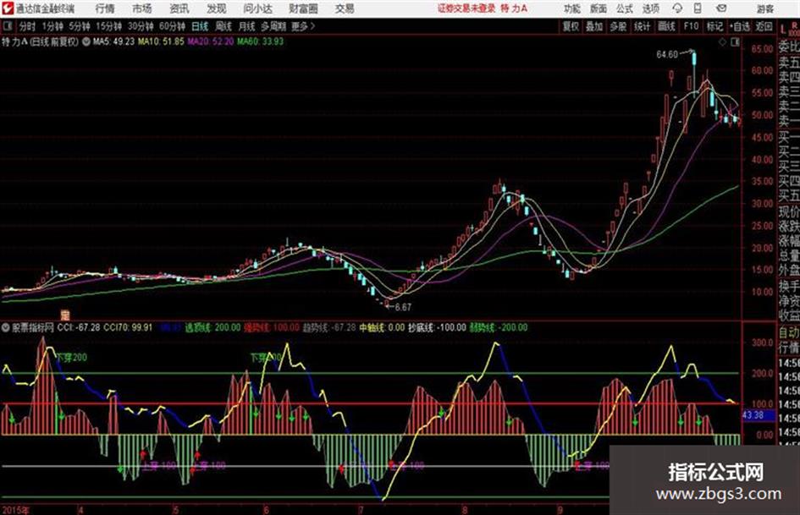Open the 行情 menu

tap(105, 8)
